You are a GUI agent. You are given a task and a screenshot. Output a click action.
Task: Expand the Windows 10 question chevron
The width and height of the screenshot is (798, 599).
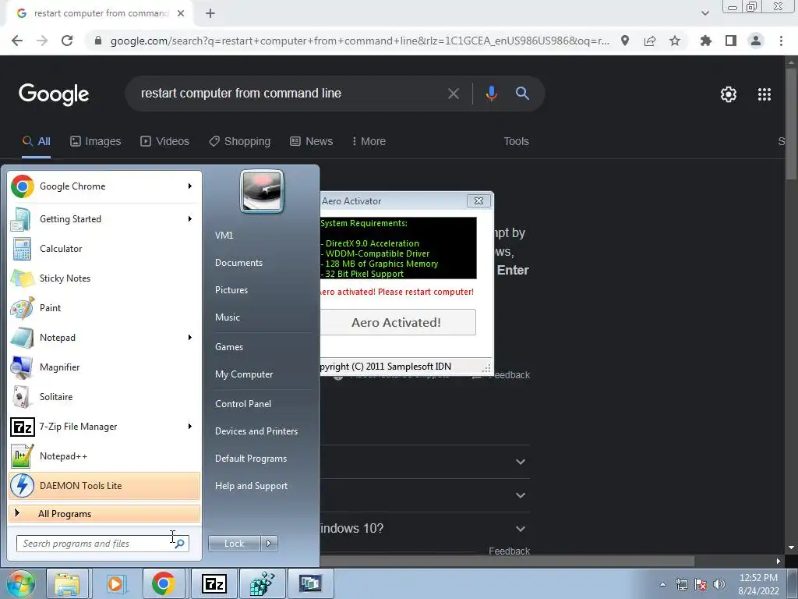(520, 529)
